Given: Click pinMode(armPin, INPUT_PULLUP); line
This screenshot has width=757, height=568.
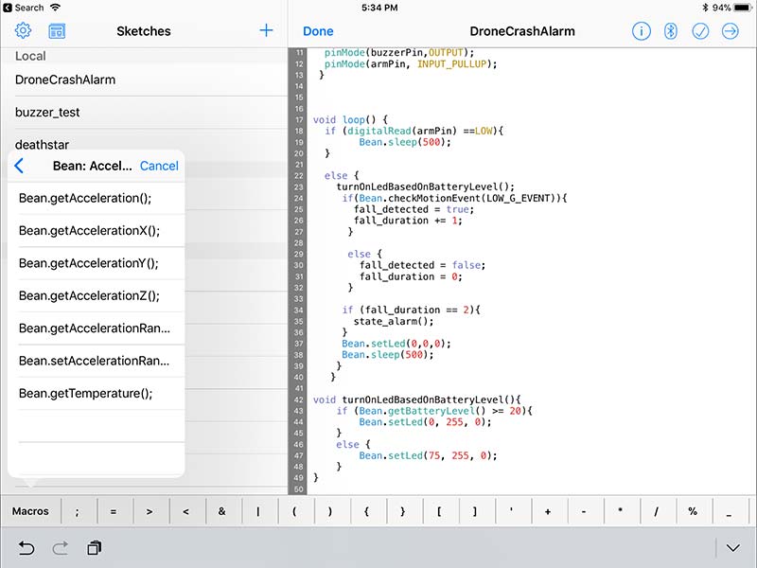Looking at the screenshot, I should click(411, 63).
